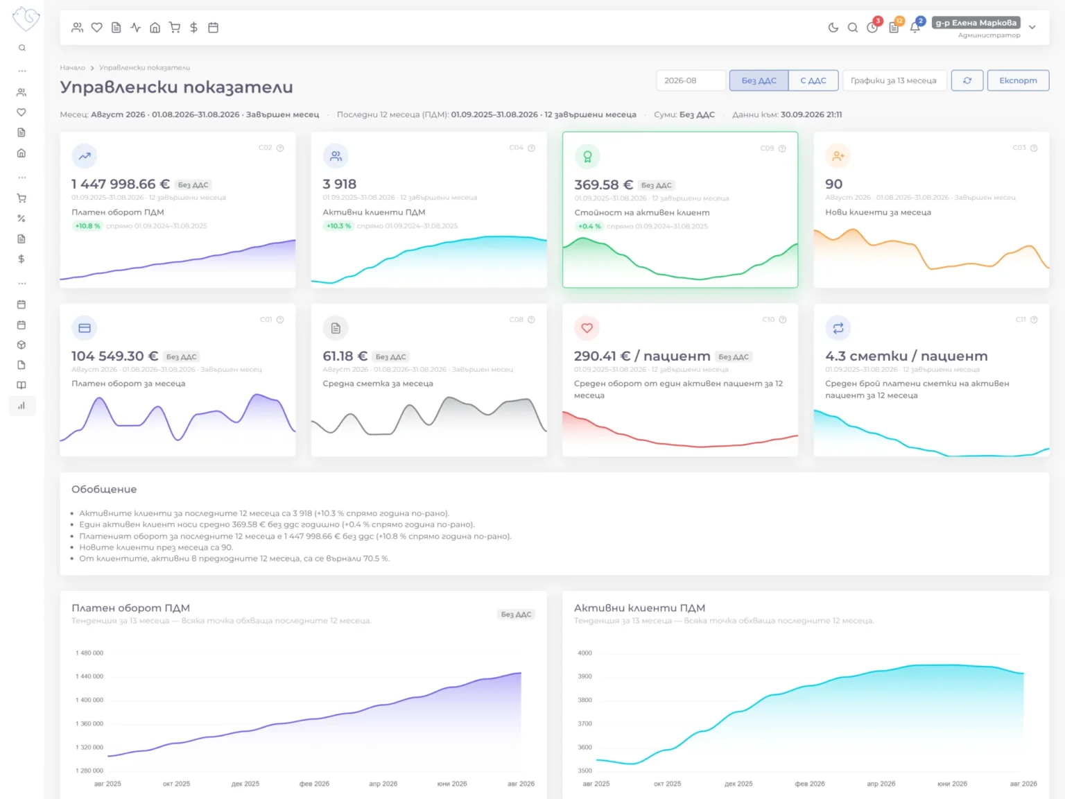The image size is (1065, 799).
Task: Open the home icon in the top toolbar
Action: click(x=155, y=28)
